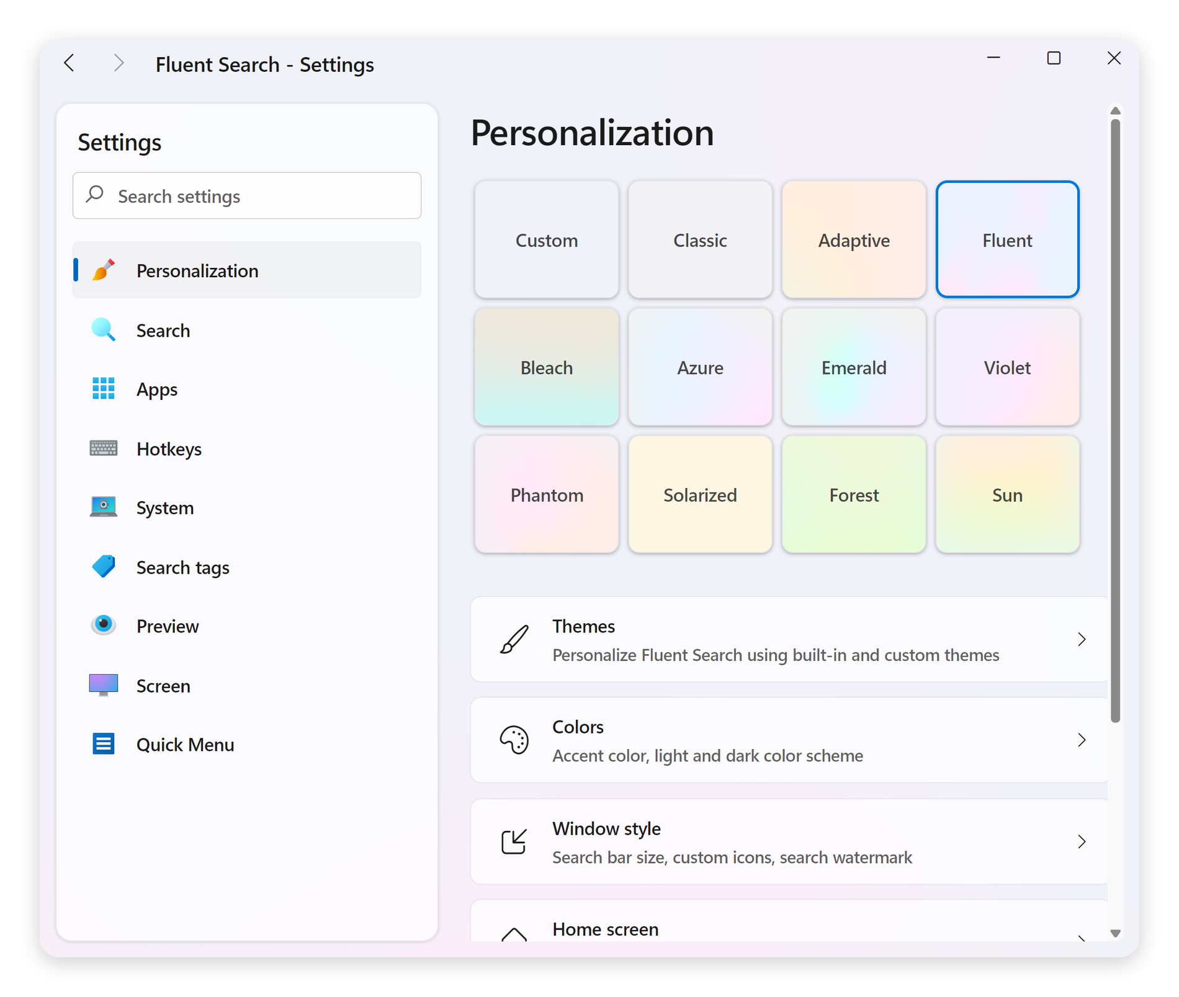Select the Fluent theme tile
1179x997 pixels.
pos(1007,239)
